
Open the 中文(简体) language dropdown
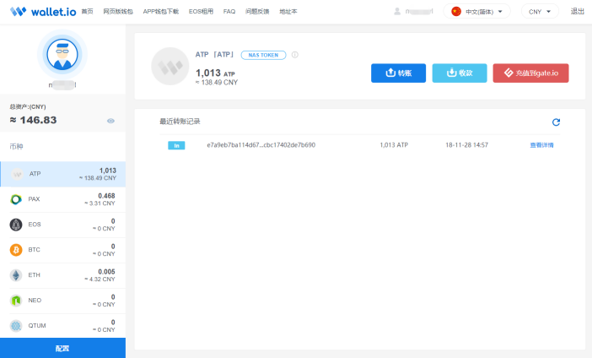point(479,12)
